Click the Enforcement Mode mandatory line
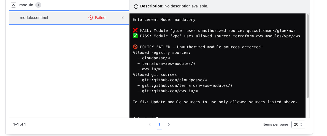This screenshot has width=327, height=136. (x=164, y=20)
